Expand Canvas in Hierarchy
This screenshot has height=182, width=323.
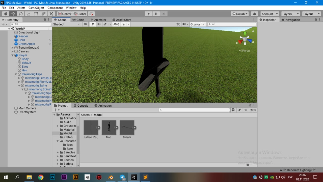point(13,51)
